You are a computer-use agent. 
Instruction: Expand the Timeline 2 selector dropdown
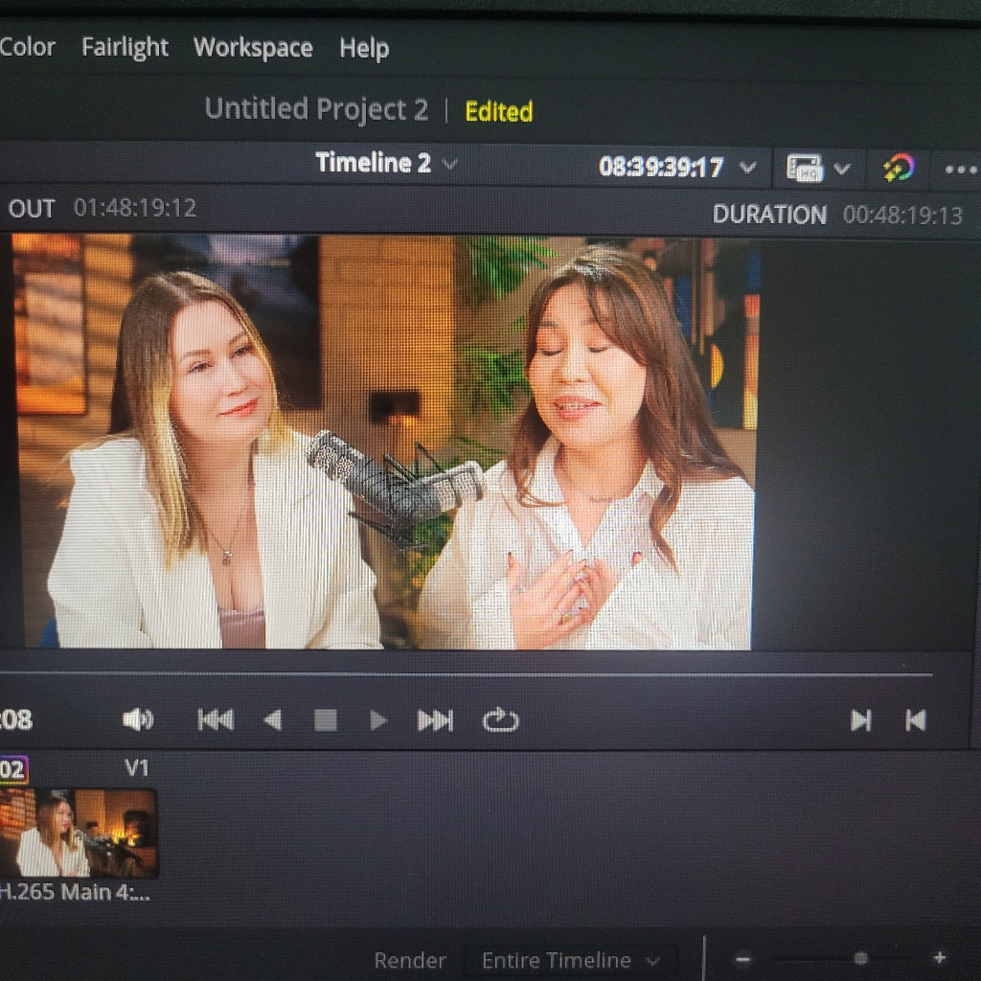(449, 165)
